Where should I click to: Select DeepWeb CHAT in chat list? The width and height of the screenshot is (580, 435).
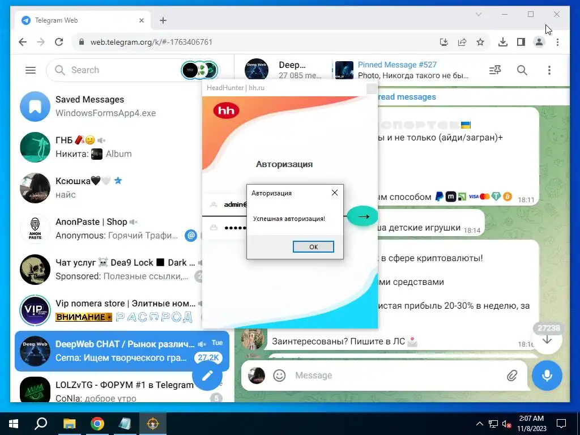coord(122,351)
